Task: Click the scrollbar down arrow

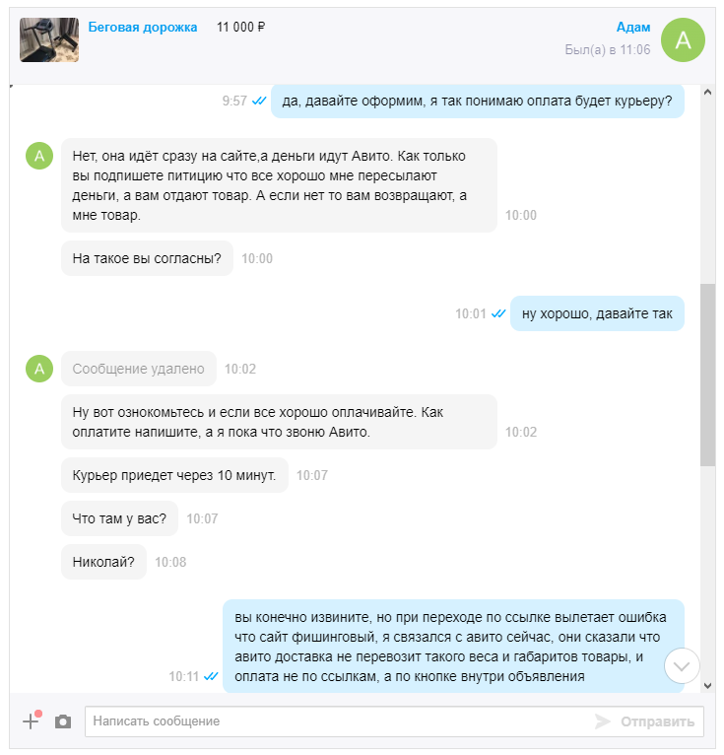Action: tap(707, 686)
